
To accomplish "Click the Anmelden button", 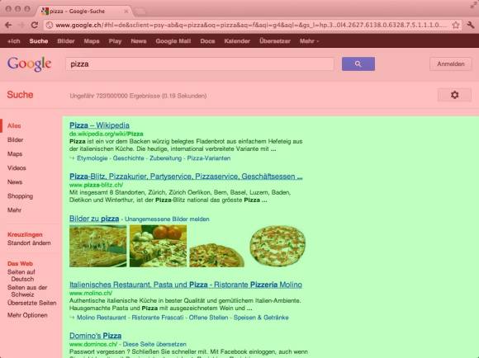I will (451, 64).
